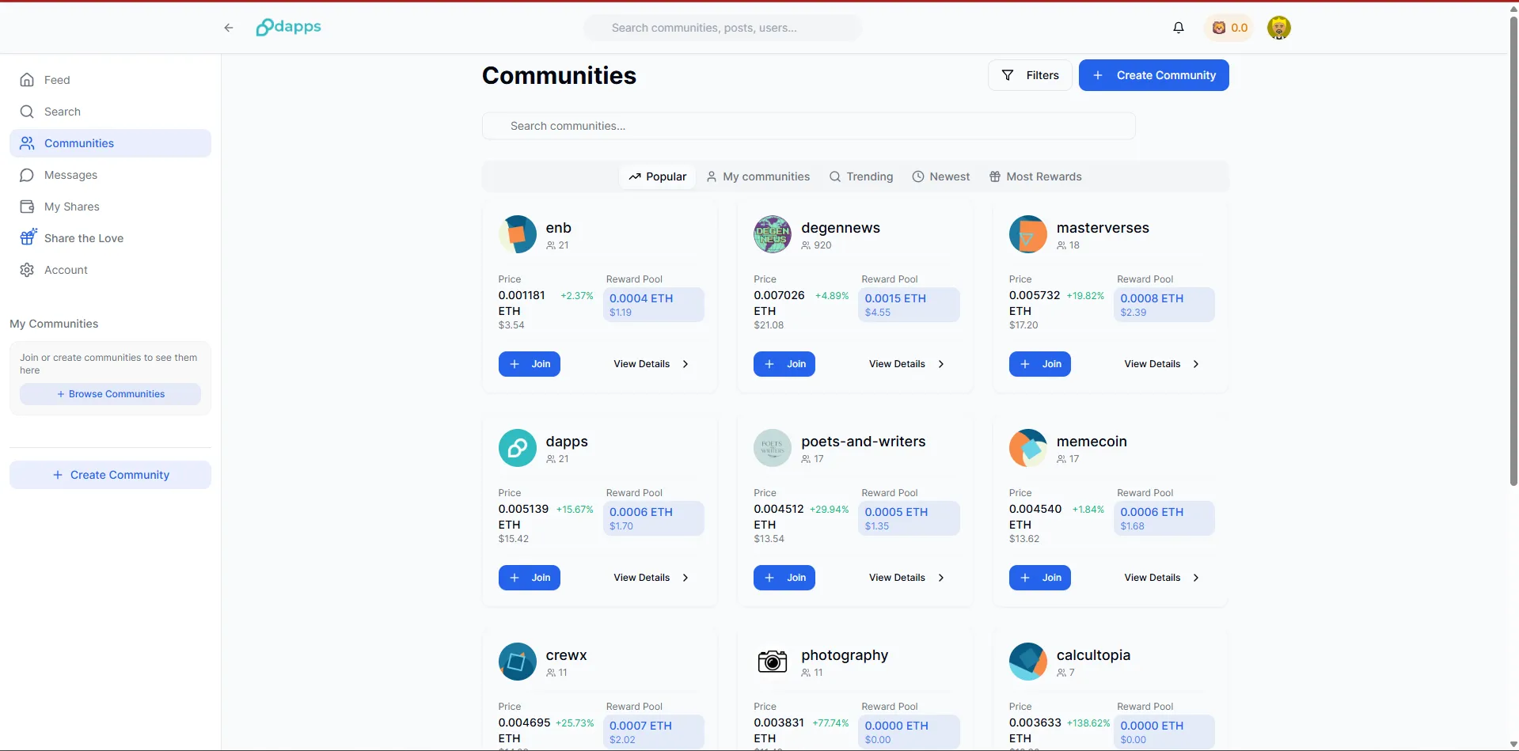1519x751 pixels.
Task: Click the dapps community avatar
Action: coord(518,448)
